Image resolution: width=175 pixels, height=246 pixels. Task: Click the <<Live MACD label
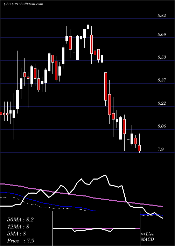click(147, 237)
